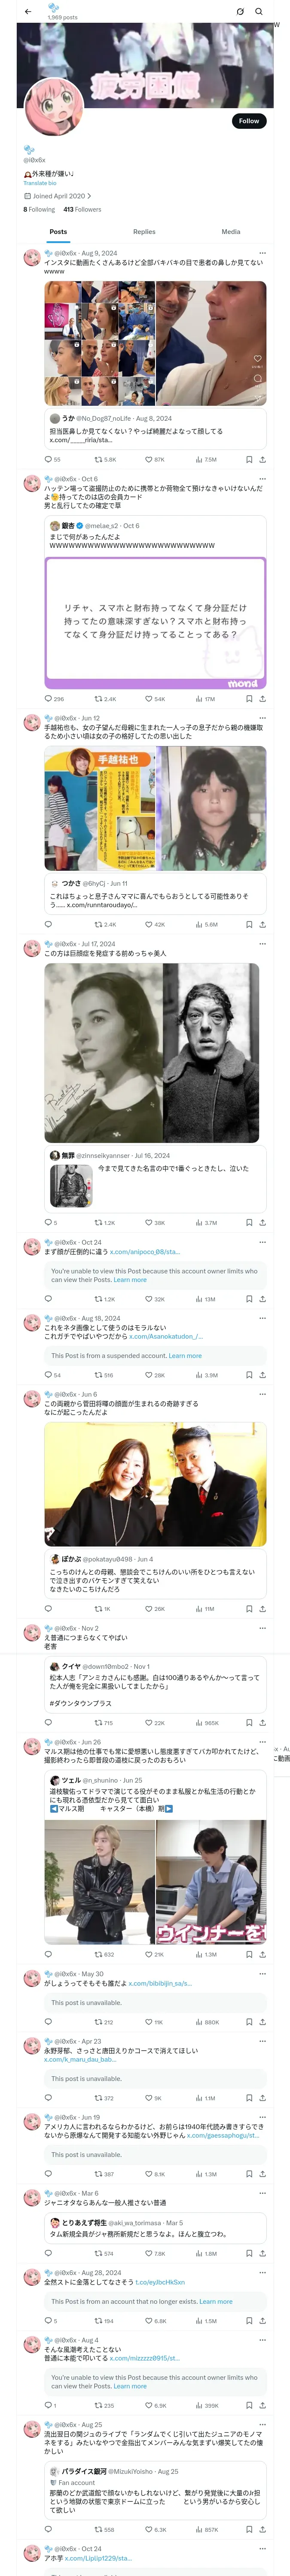Switch to the Replies tab
Viewport: 290px width, 2576px height.
click(x=144, y=231)
